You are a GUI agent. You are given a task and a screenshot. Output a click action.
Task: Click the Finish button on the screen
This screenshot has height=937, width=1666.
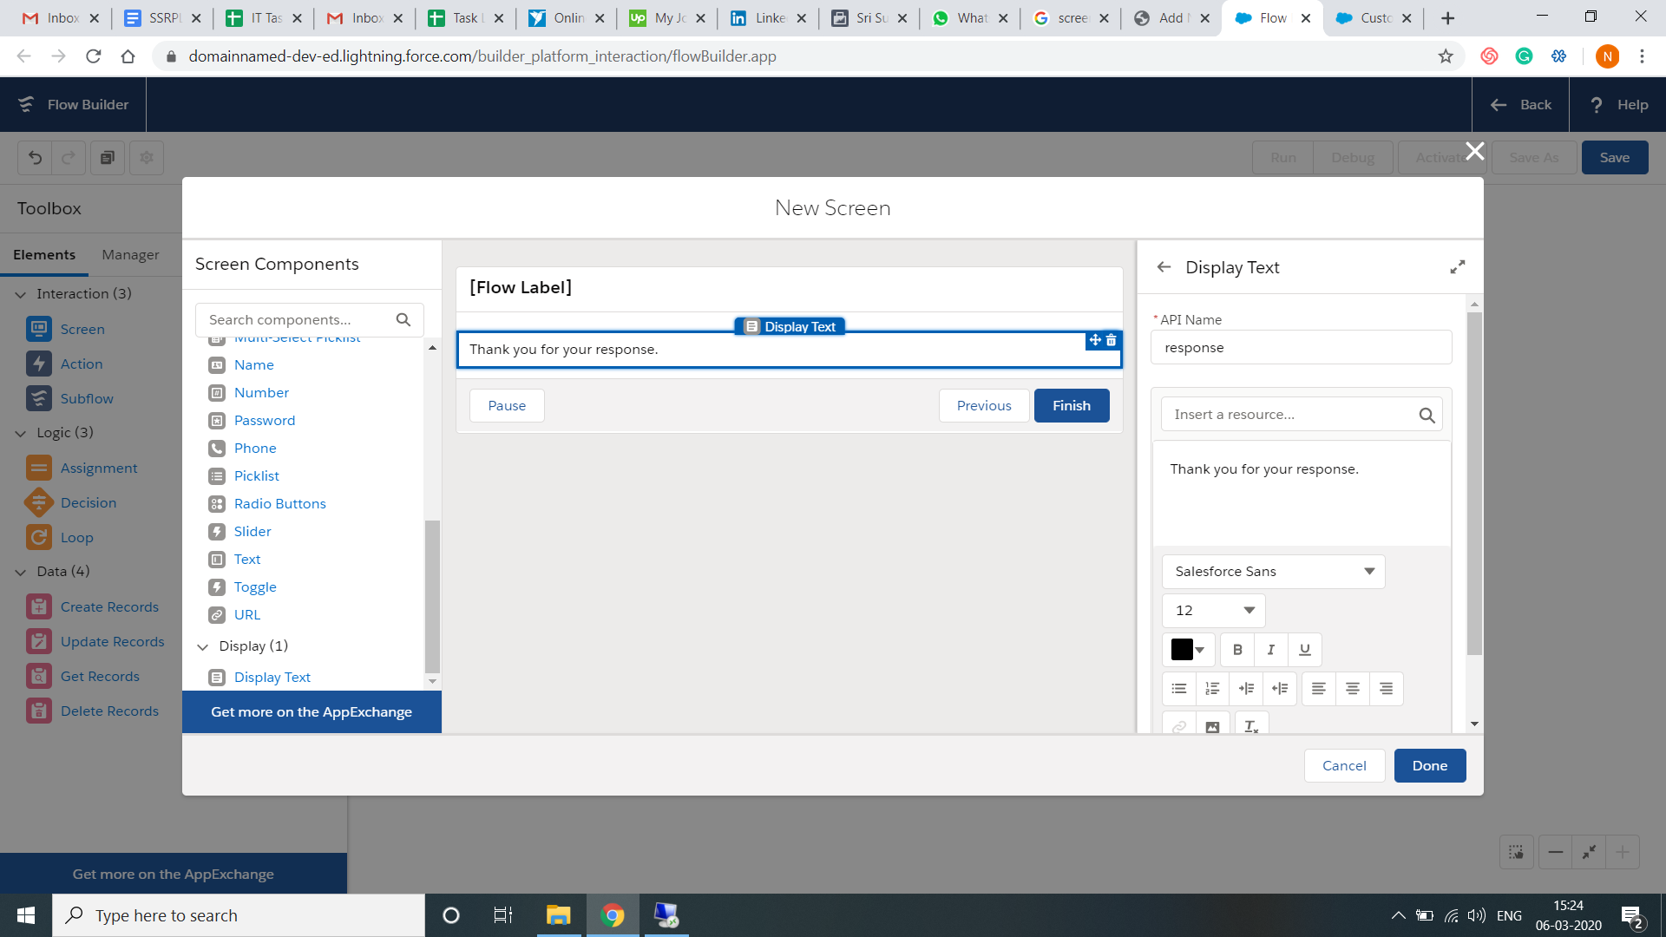(x=1071, y=405)
